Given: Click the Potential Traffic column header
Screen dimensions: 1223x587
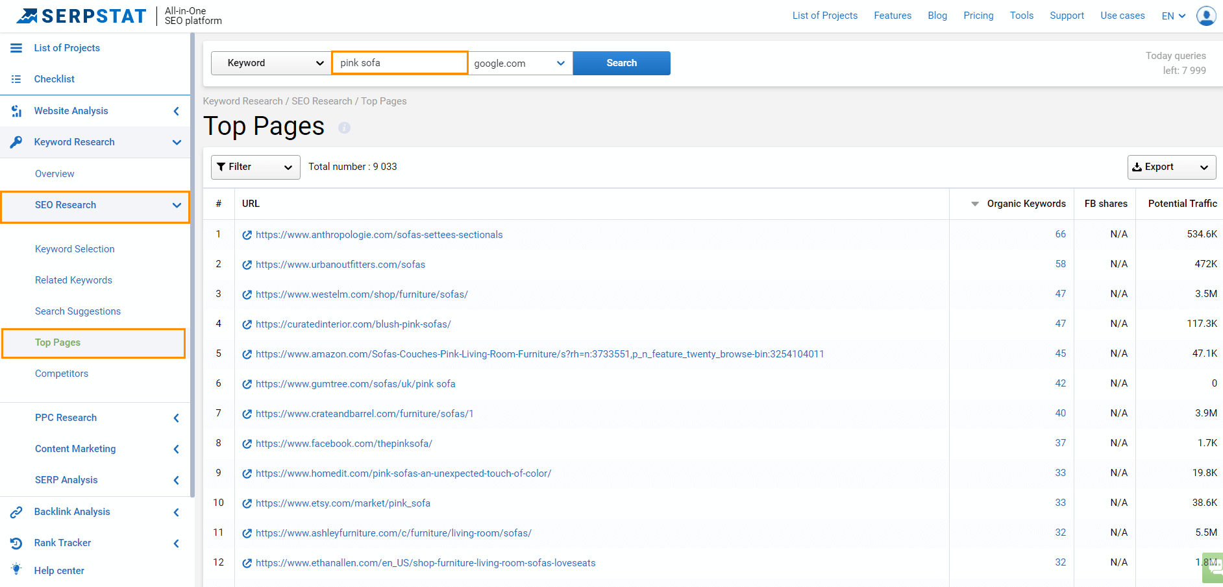Looking at the screenshot, I should click(1183, 204).
